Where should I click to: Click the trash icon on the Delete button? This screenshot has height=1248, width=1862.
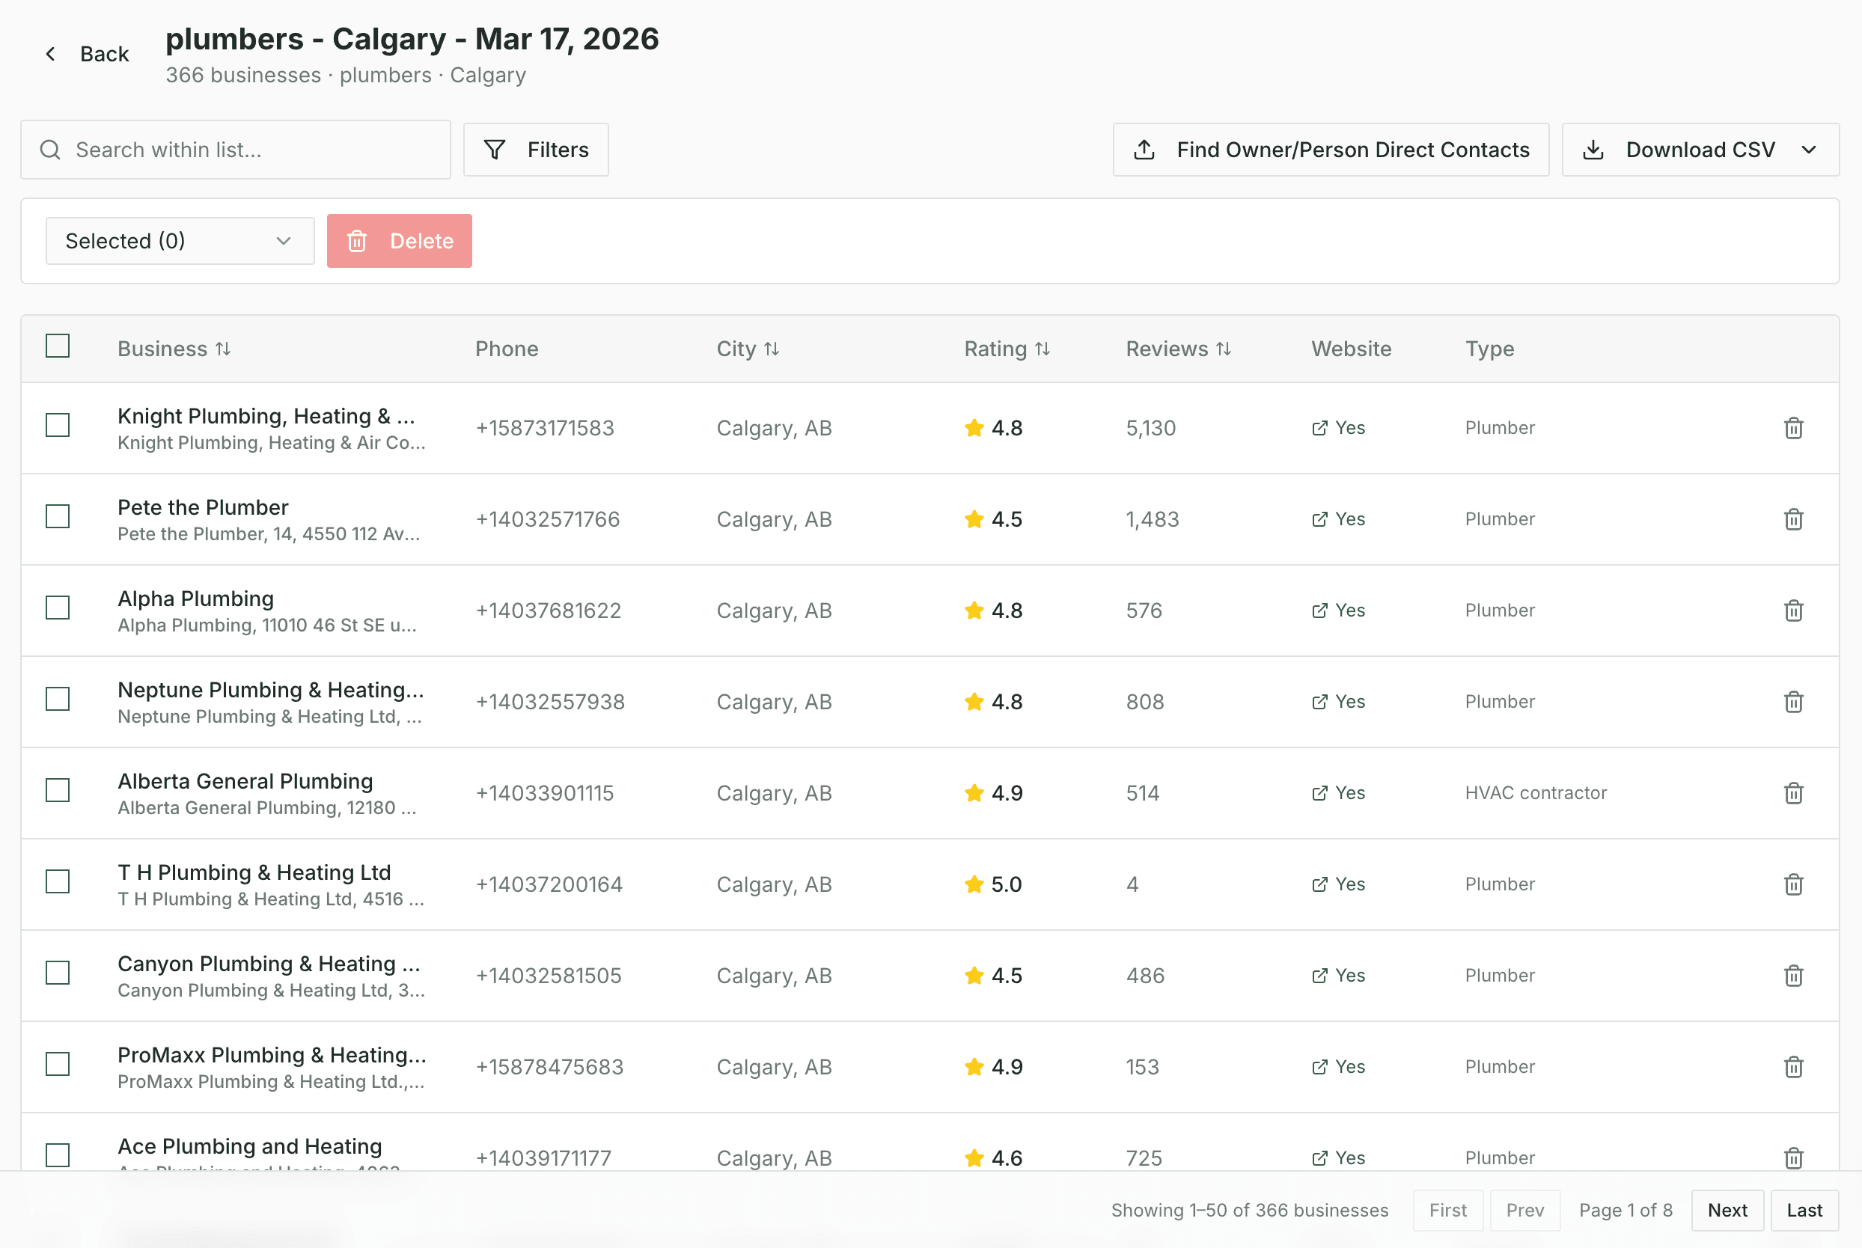pos(358,240)
